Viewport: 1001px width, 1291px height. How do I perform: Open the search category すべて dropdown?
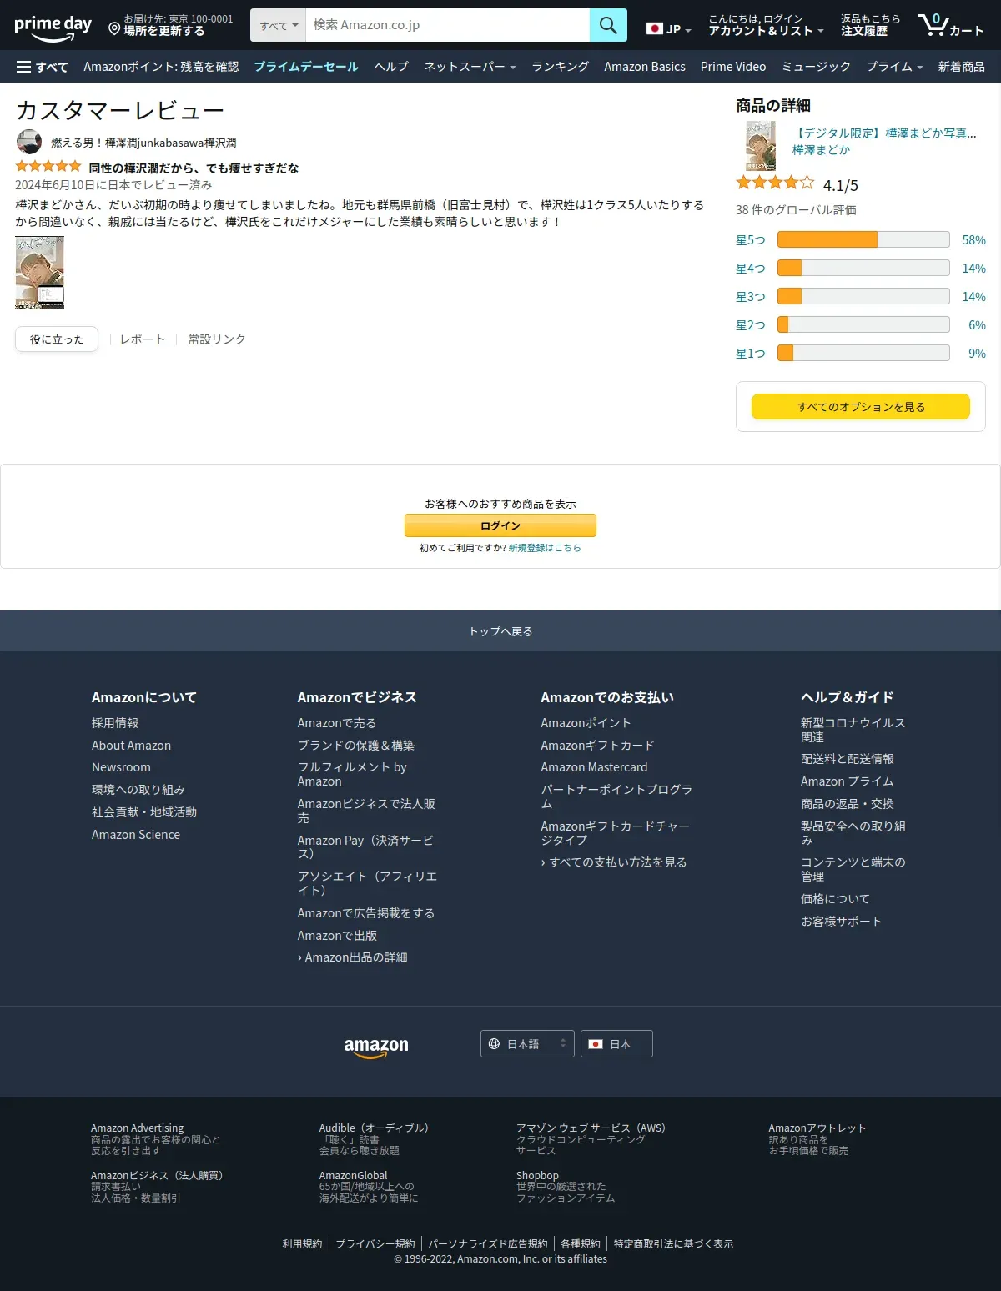279,25
